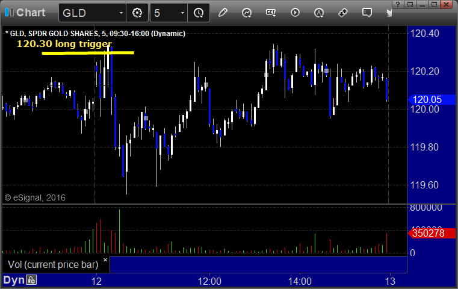Open the time template clock icon
Image resolution: width=458 pixels, height=289 pixels.
199,13
